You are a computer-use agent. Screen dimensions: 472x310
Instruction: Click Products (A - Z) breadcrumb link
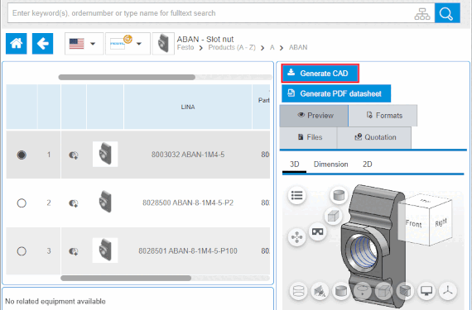[x=232, y=47]
